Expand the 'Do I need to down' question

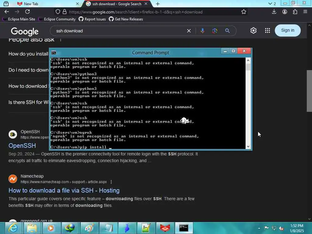point(28,70)
